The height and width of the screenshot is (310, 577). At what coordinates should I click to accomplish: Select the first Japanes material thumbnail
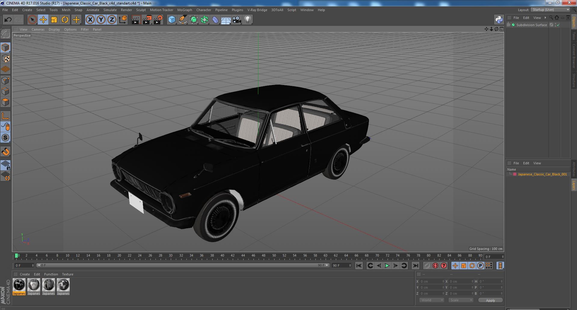coord(19,287)
